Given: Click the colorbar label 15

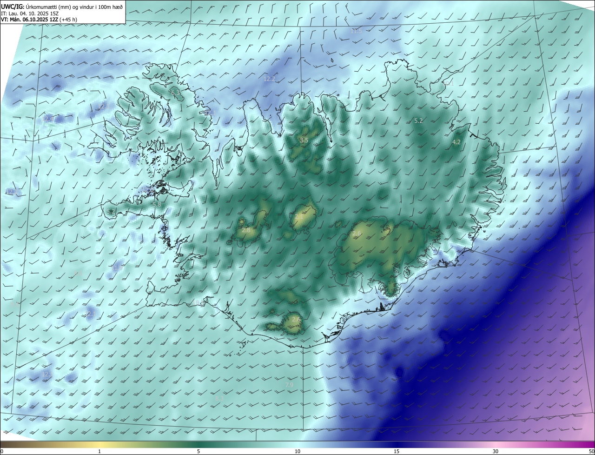Looking at the screenshot, I should [x=397, y=451].
